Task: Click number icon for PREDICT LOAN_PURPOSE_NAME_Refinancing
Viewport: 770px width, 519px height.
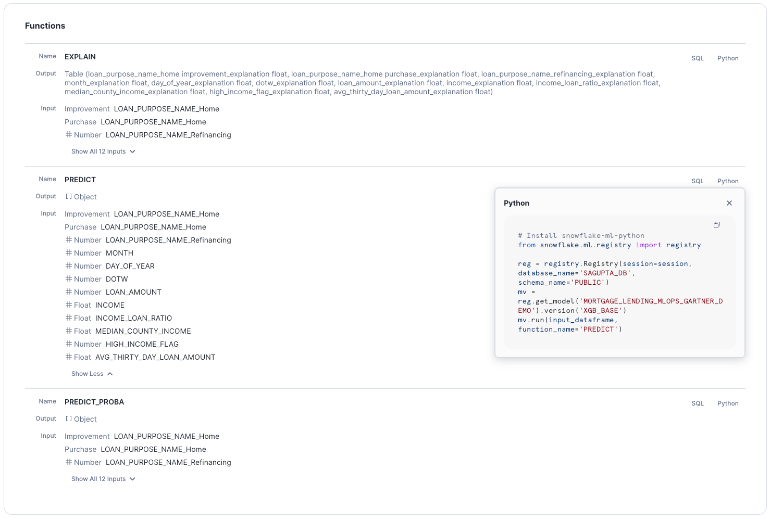Action: [69, 240]
